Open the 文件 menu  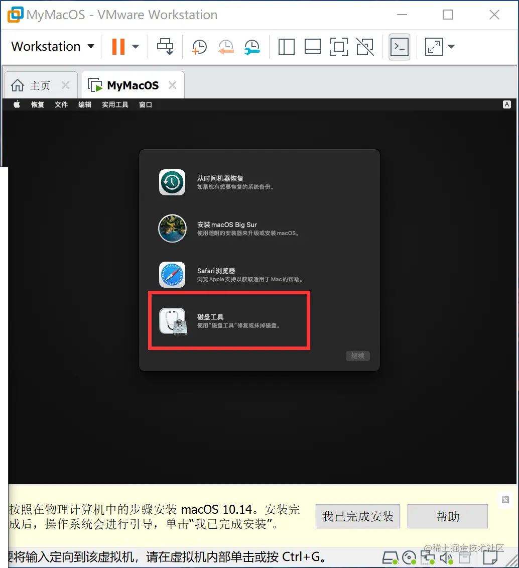(61, 104)
